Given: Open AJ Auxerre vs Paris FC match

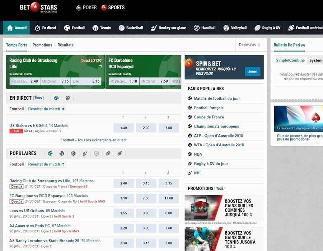Looking at the screenshot, I should click(30, 226).
